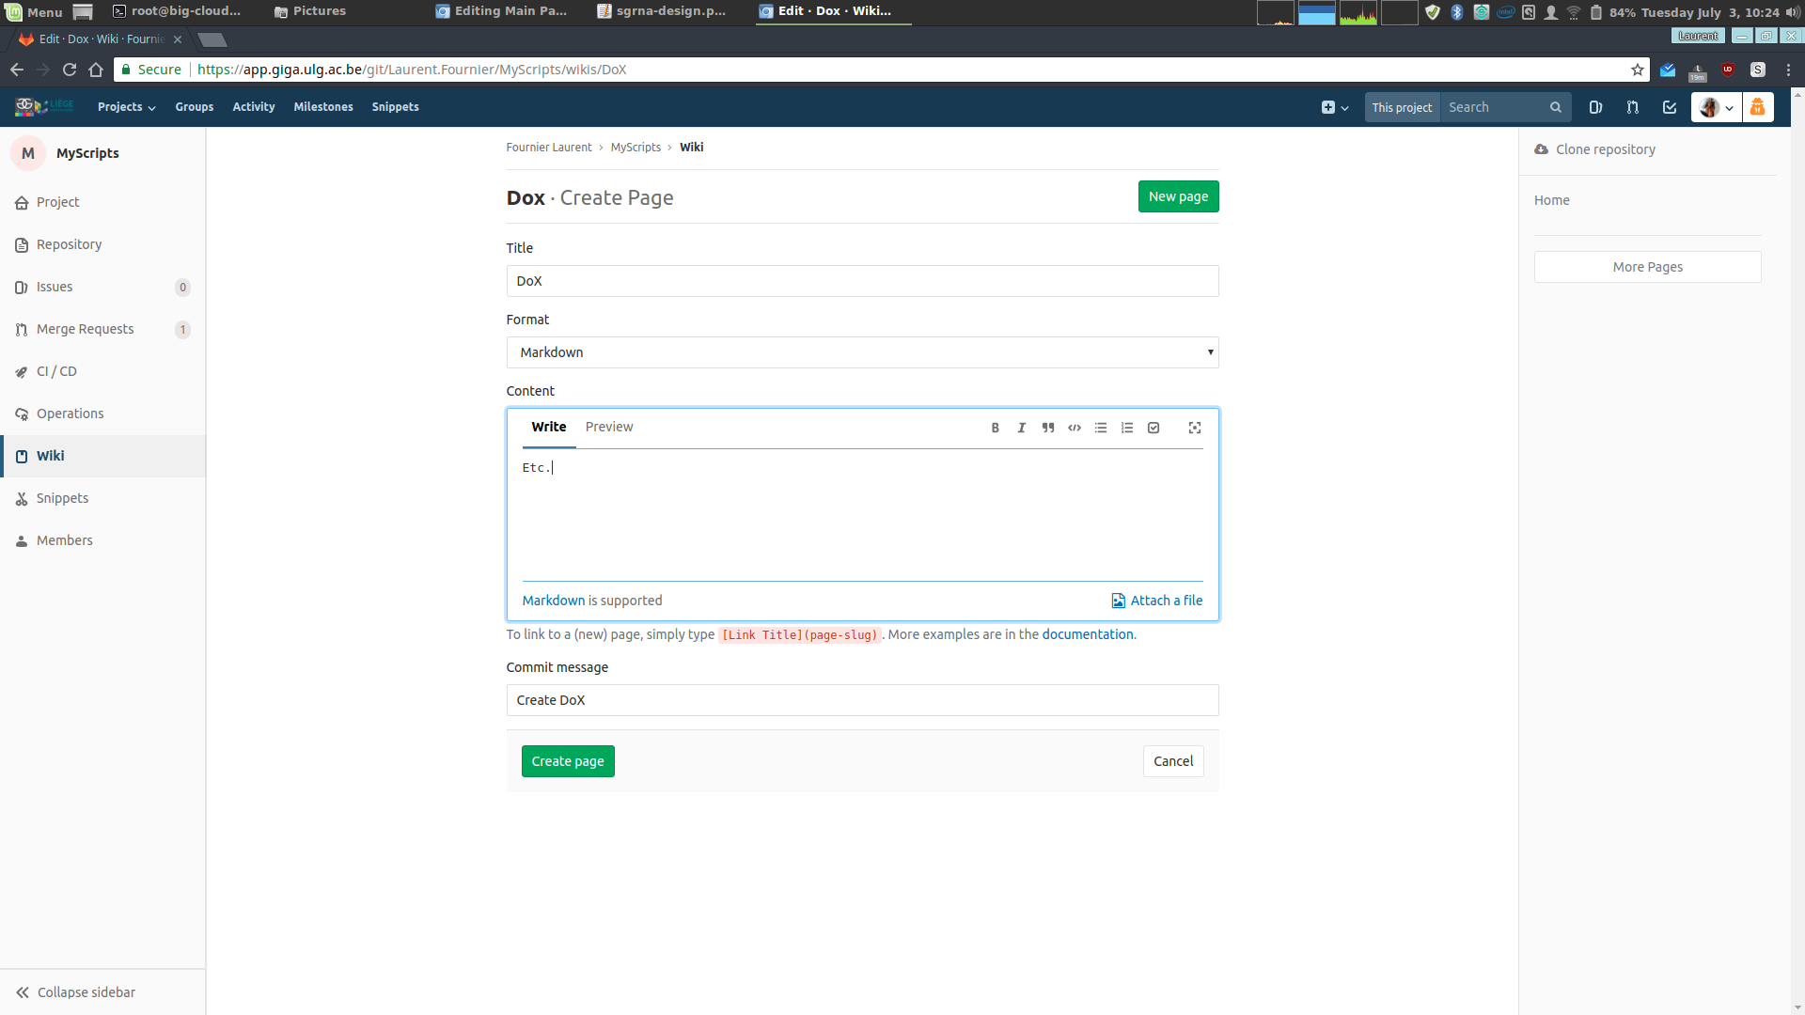Screen dimensions: 1805x1015
Task: Add a numbered list in editor
Action: pyautogui.click(x=1126, y=428)
